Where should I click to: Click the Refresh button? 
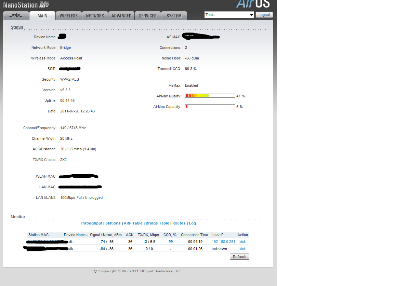tap(239, 257)
